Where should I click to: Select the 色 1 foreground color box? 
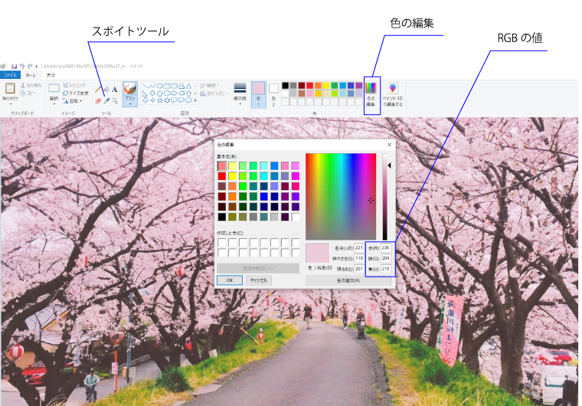tap(259, 95)
